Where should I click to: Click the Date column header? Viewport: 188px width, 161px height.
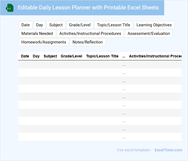point(25,56)
